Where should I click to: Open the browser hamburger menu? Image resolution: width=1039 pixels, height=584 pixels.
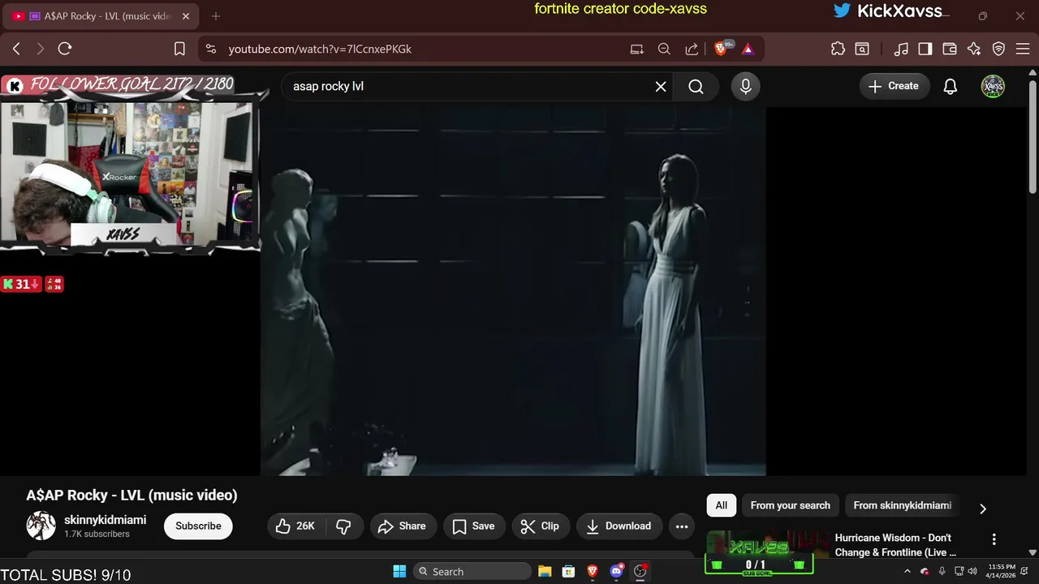point(1023,49)
